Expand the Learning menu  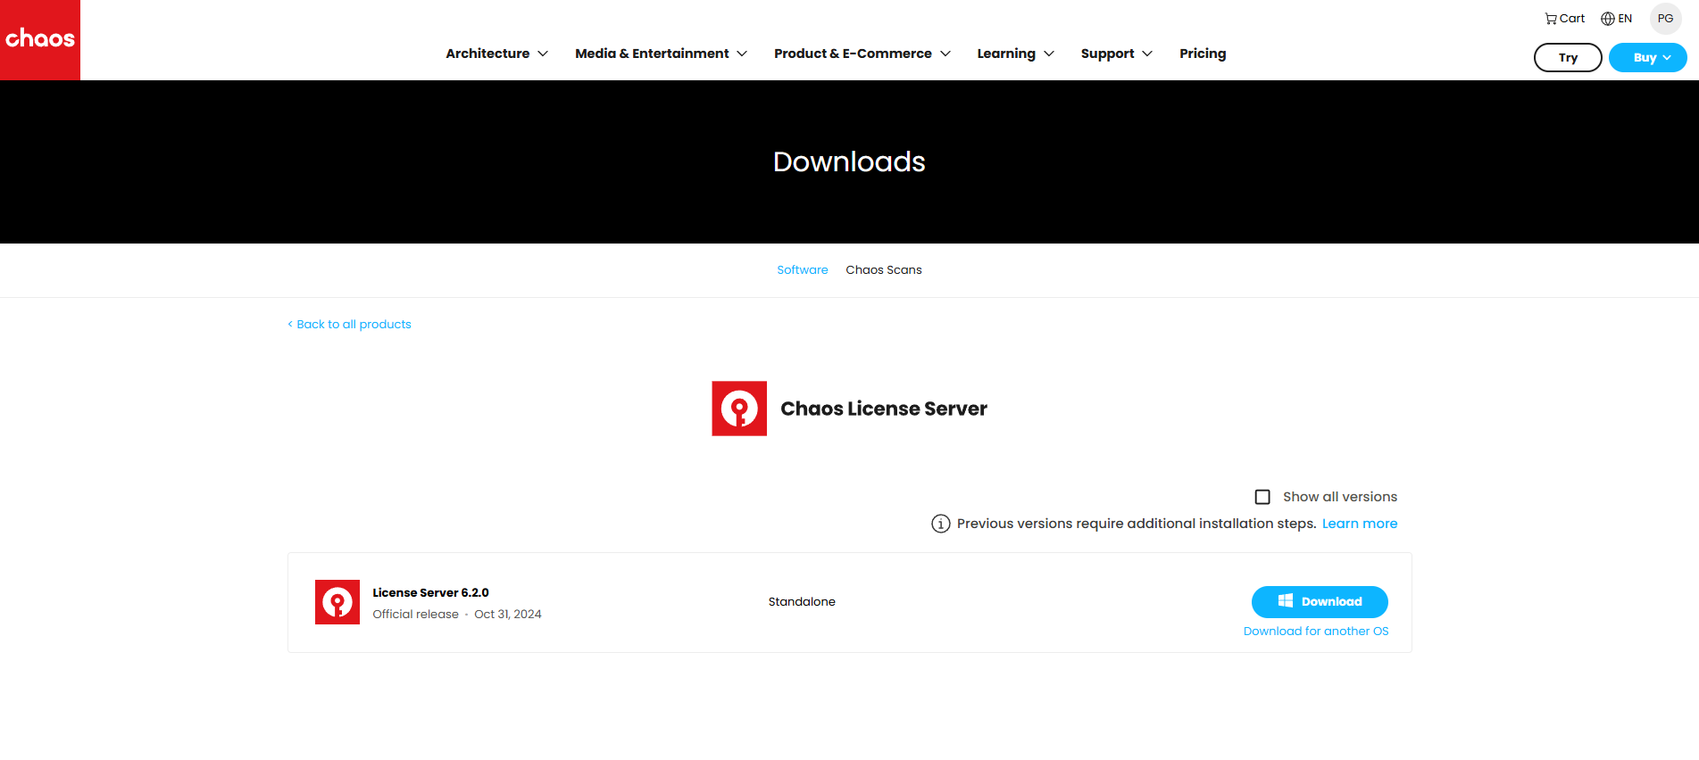(1016, 54)
